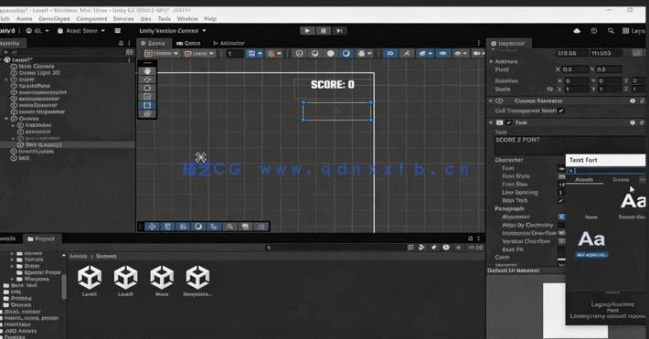Switch to Scene tab in font picker
The width and height of the screenshot is (649, 339).
click(621, 180)
